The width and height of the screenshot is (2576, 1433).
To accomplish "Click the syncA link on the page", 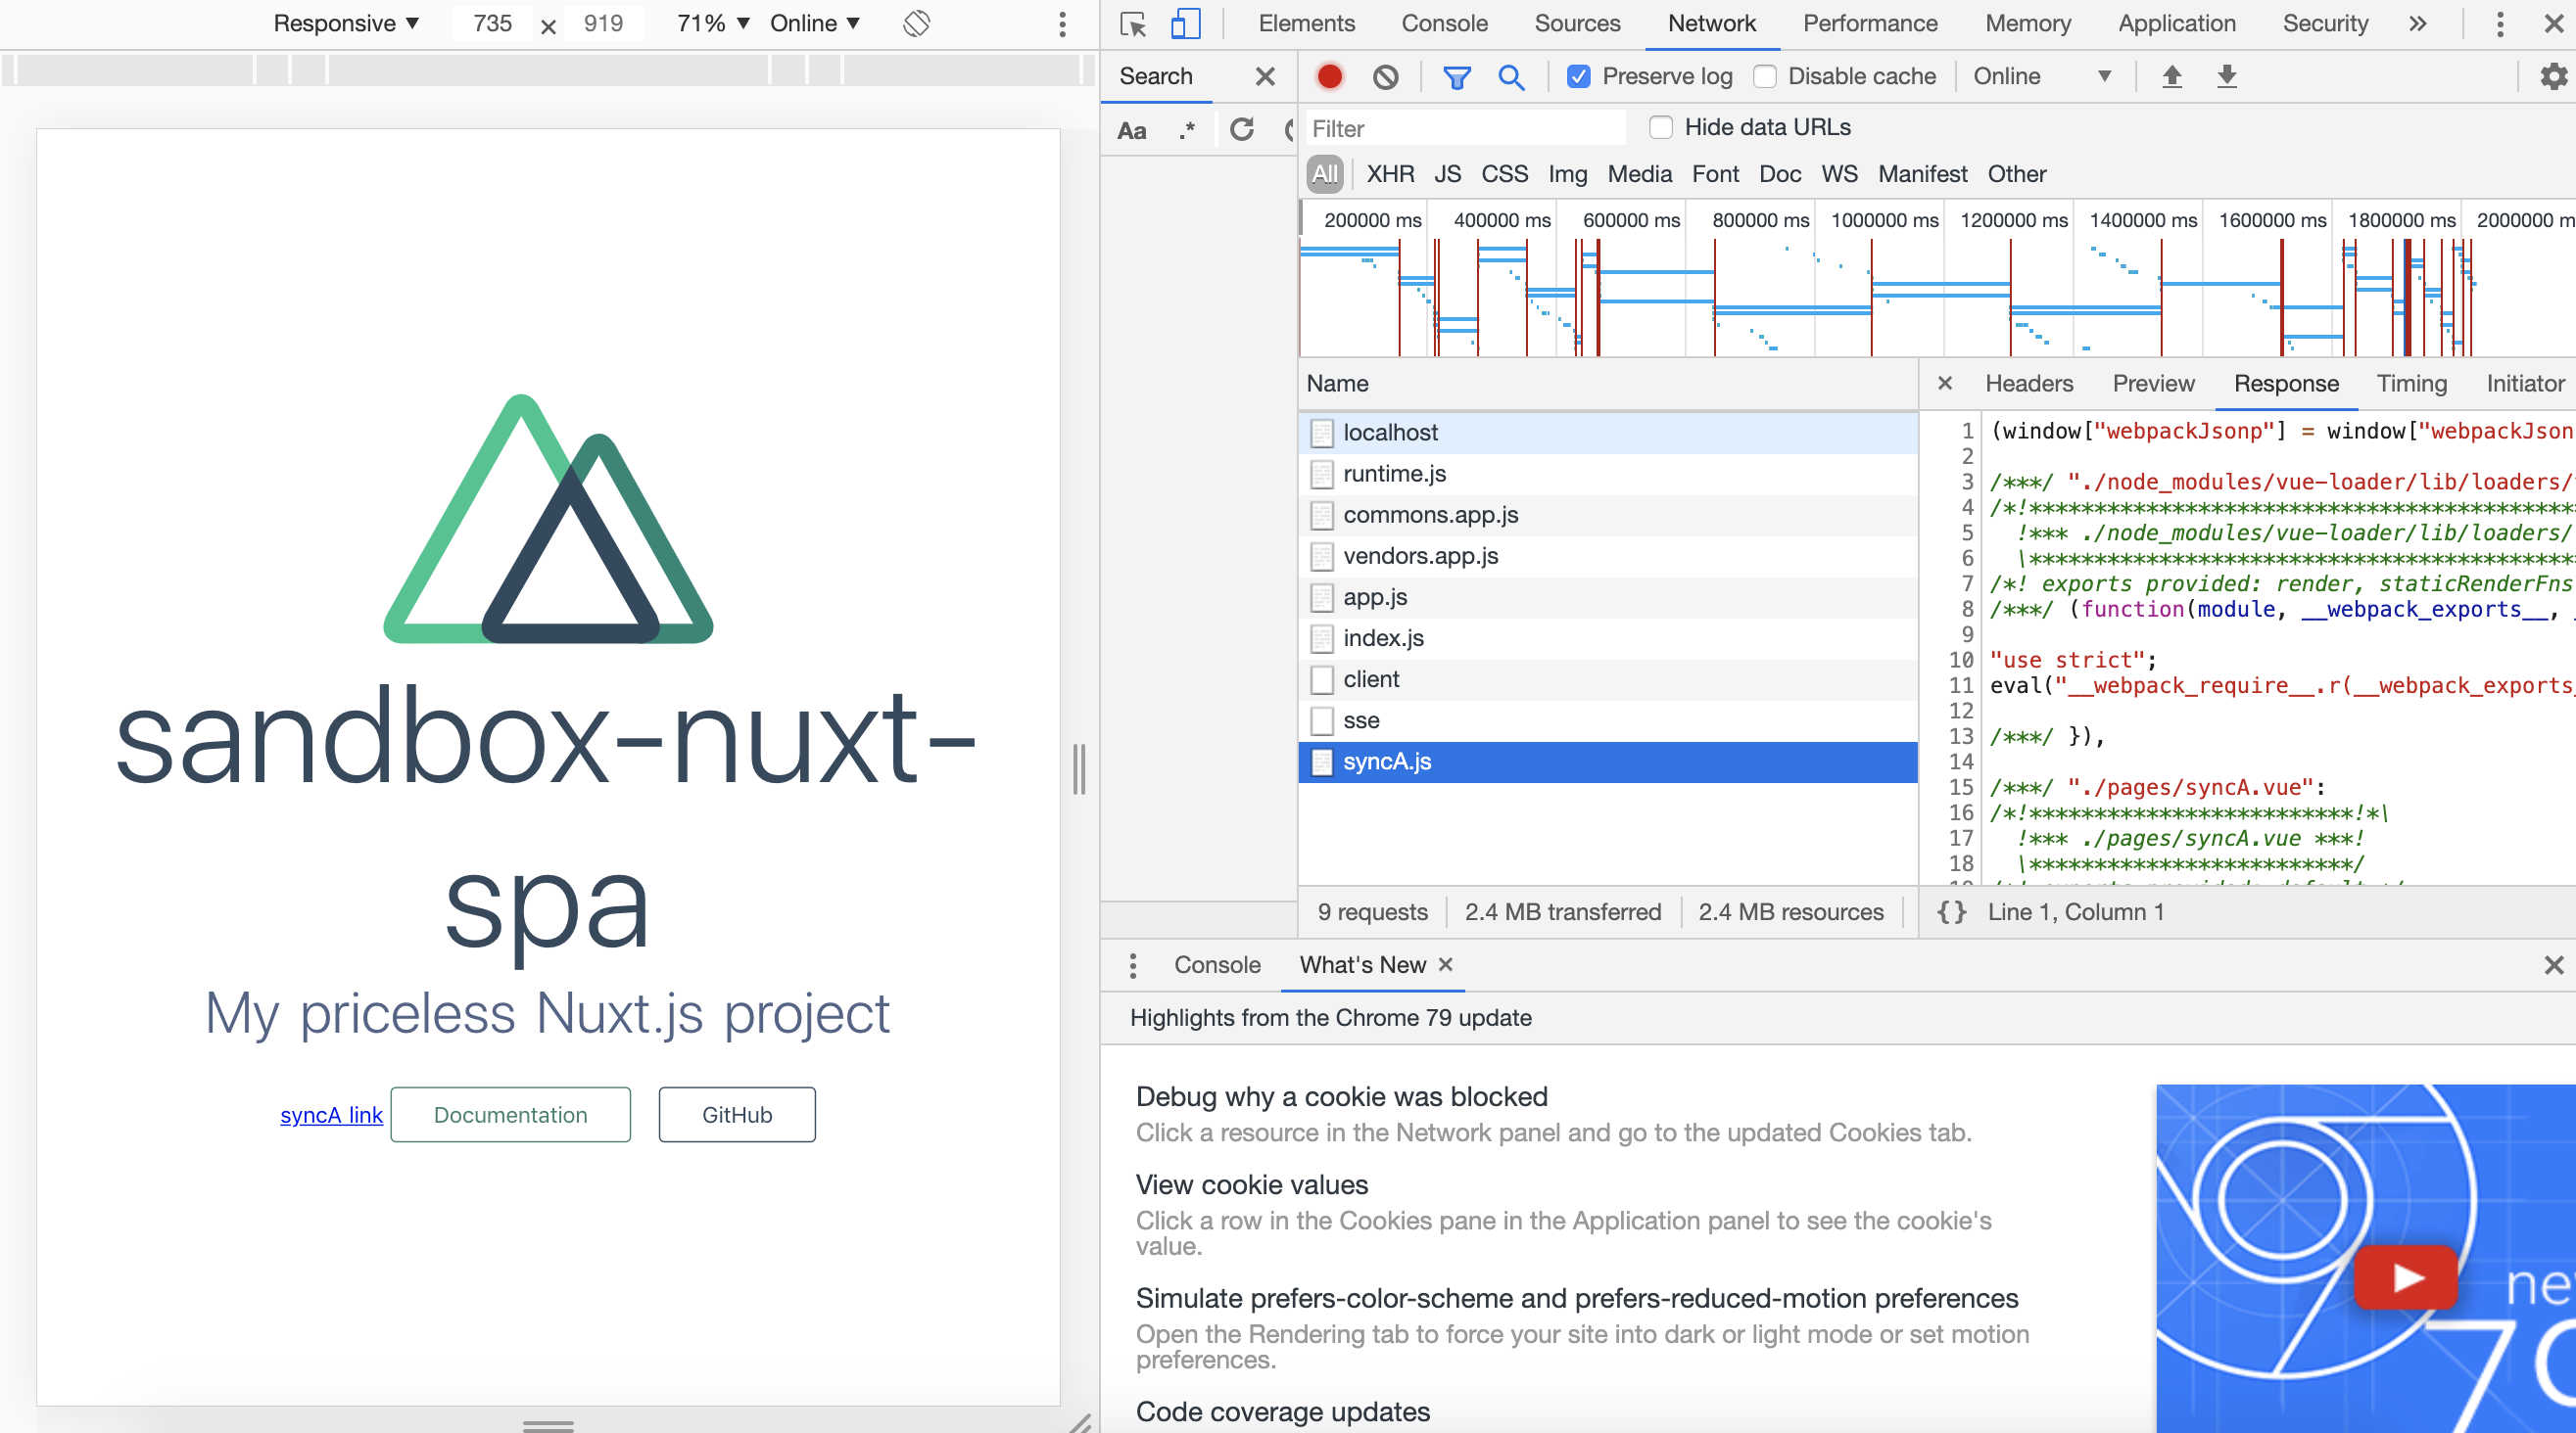I will pos(331,1114).
